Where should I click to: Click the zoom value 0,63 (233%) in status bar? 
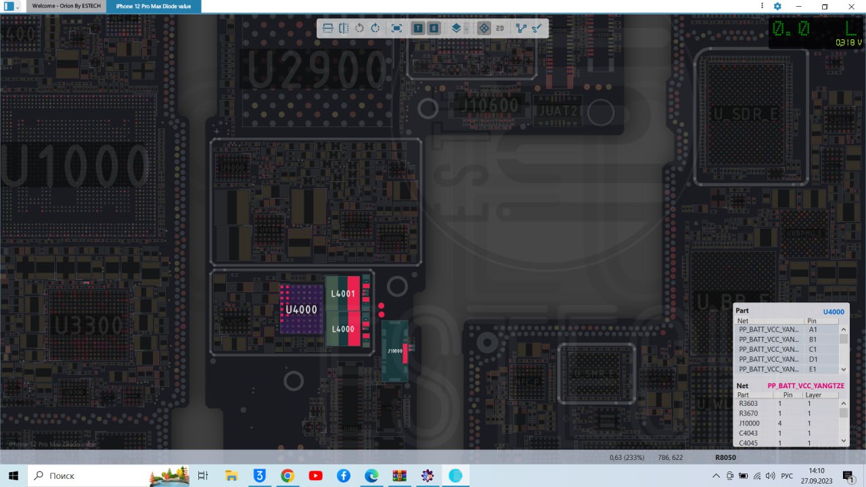[x=626, y=458]
